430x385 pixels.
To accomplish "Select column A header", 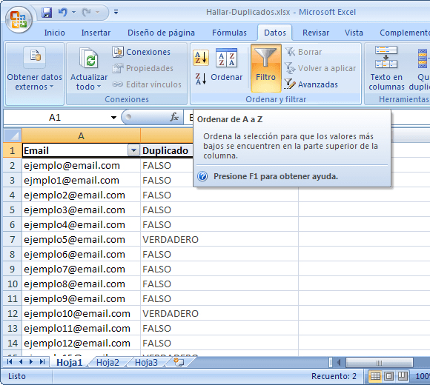I will point(81,135).
